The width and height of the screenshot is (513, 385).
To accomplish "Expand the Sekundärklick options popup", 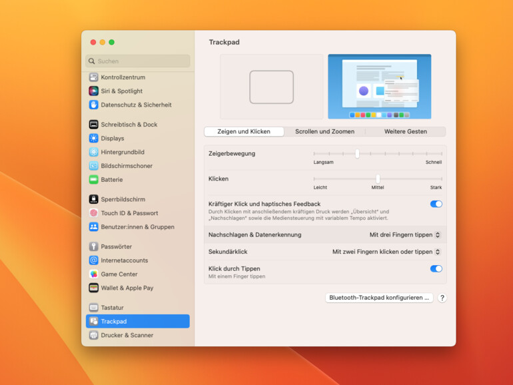I will click(x=386, y=252).
